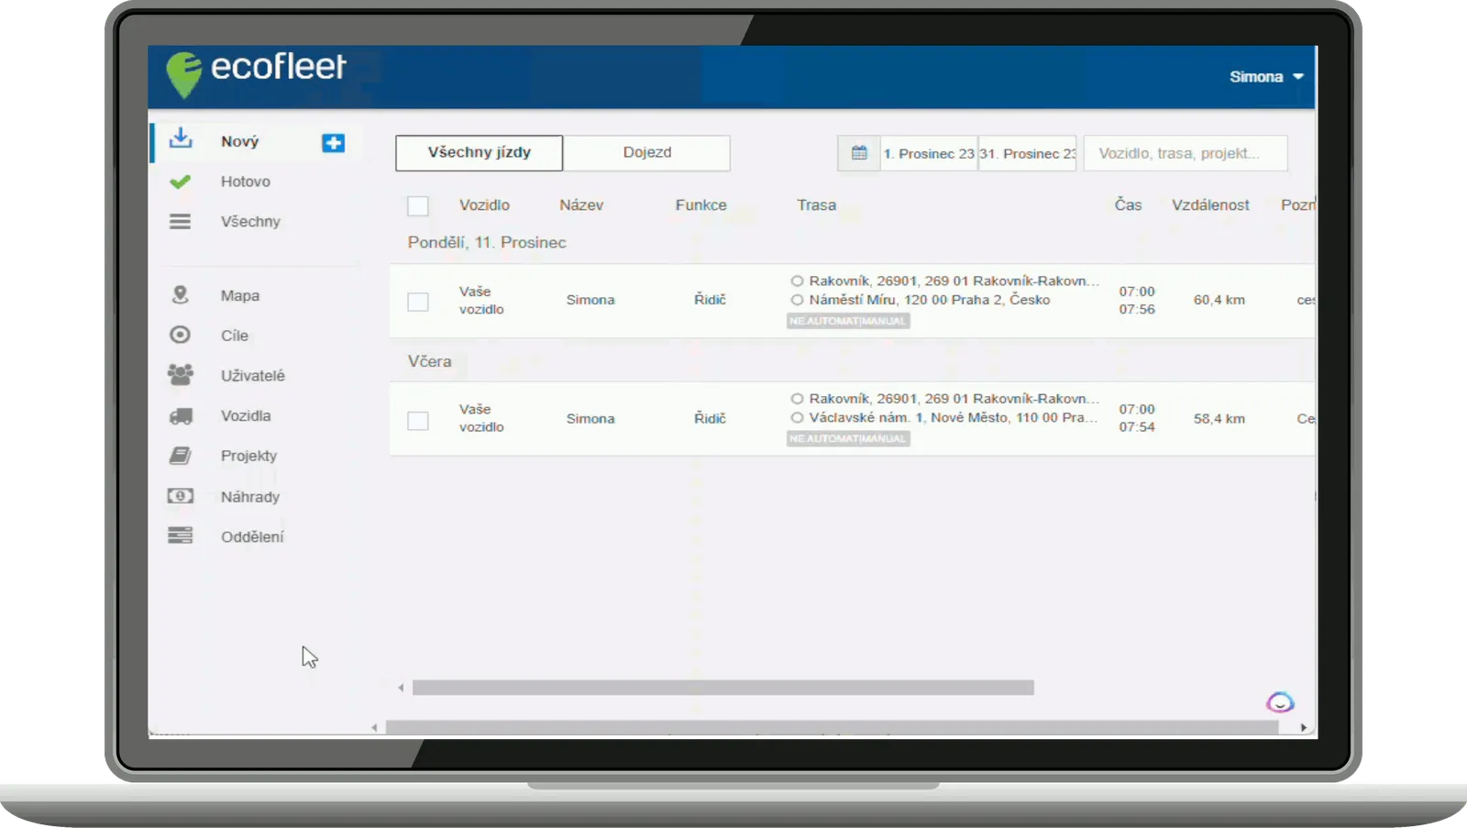Check the Náměstí Míru trip checkbox

[418, 302]
